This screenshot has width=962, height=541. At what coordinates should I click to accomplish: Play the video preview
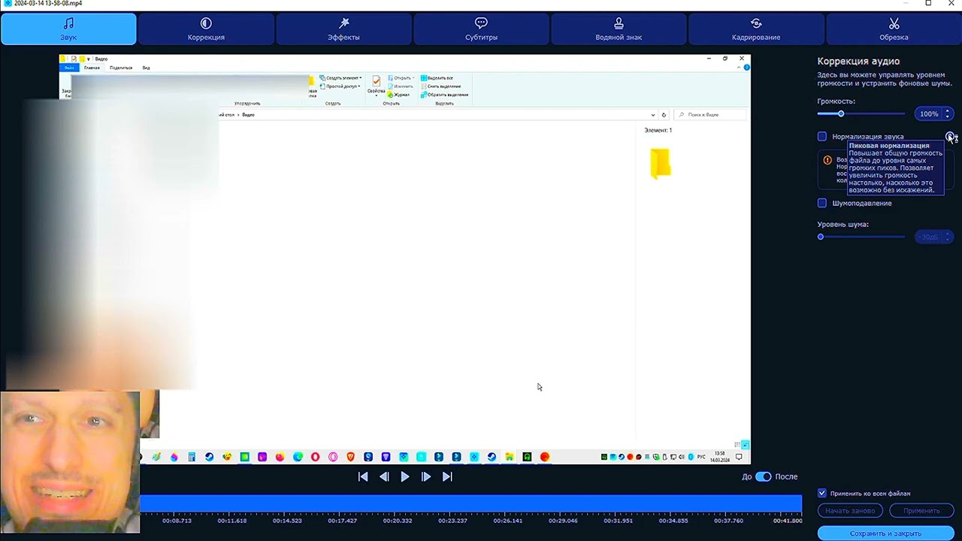405,476
